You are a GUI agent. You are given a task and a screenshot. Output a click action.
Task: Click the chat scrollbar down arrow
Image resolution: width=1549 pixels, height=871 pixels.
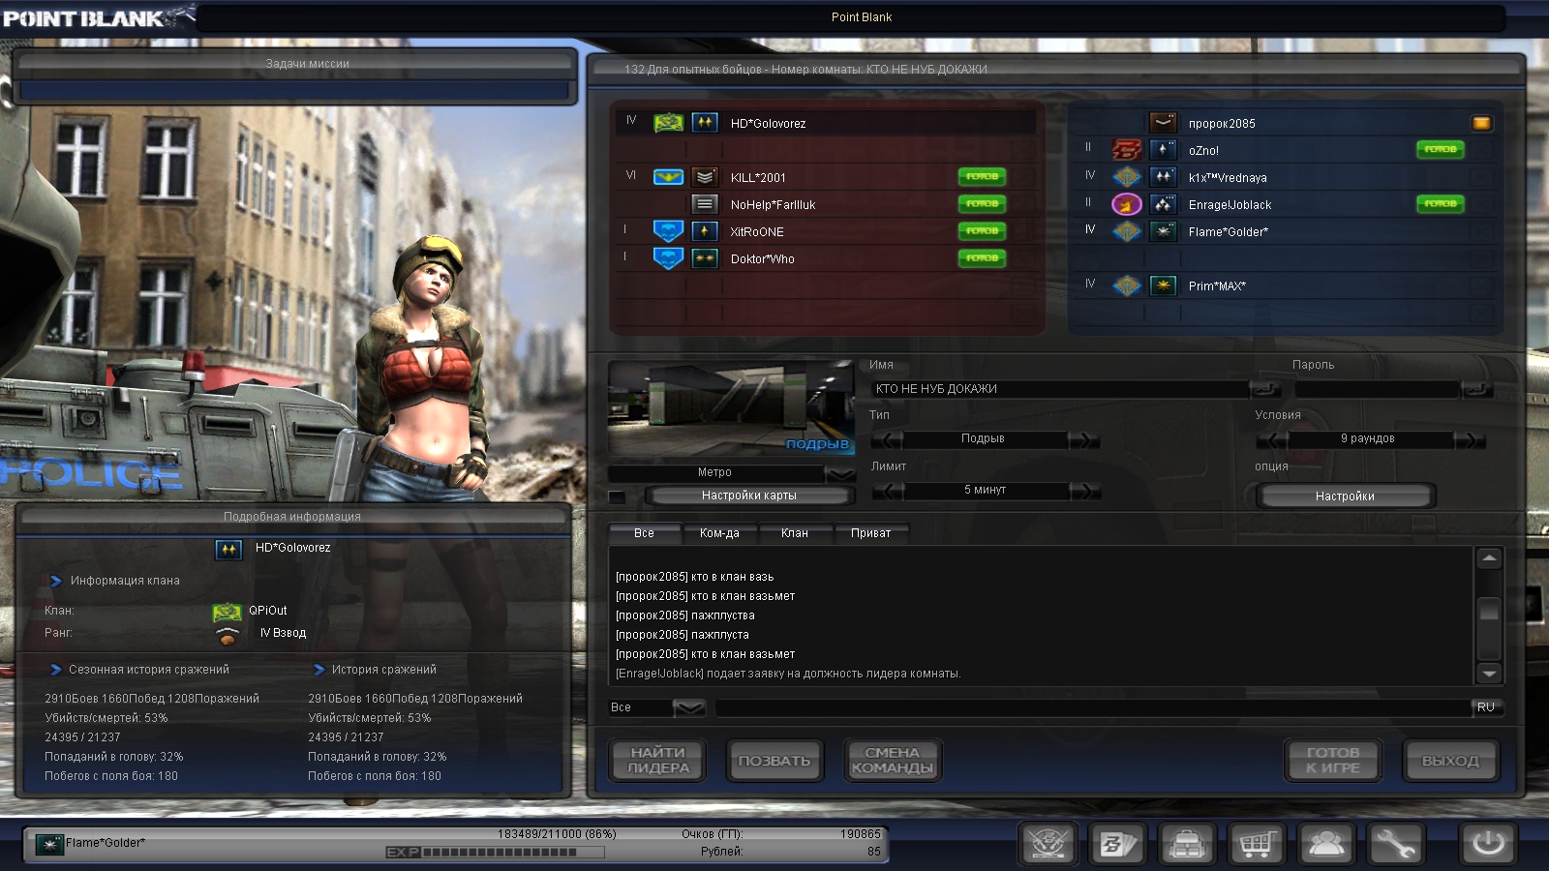click(1489, 674)
